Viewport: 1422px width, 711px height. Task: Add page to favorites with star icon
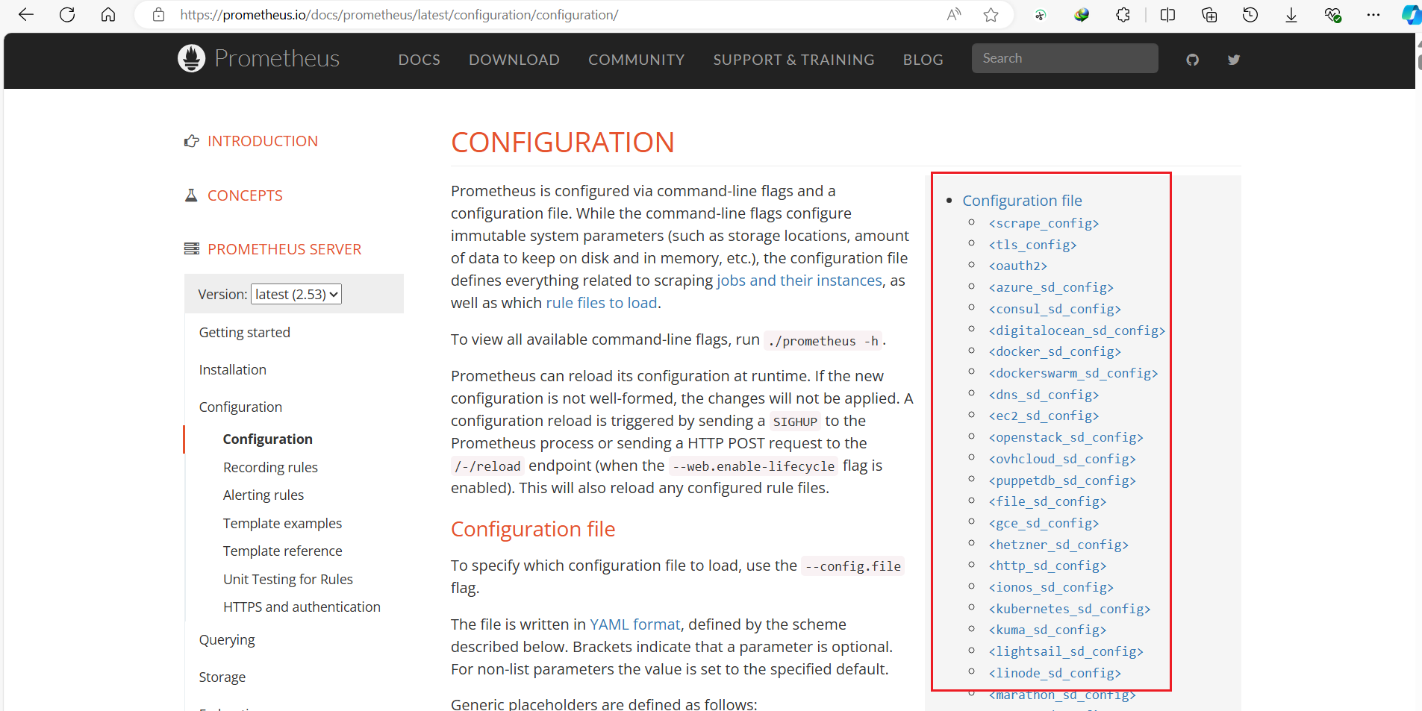[991, 15]
